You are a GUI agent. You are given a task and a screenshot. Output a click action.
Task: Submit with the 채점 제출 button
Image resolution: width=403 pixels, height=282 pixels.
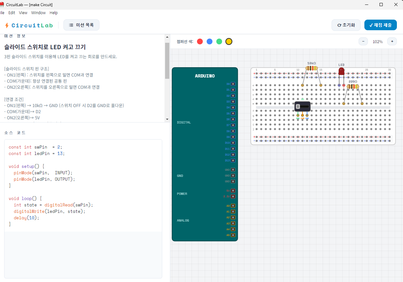380,25
